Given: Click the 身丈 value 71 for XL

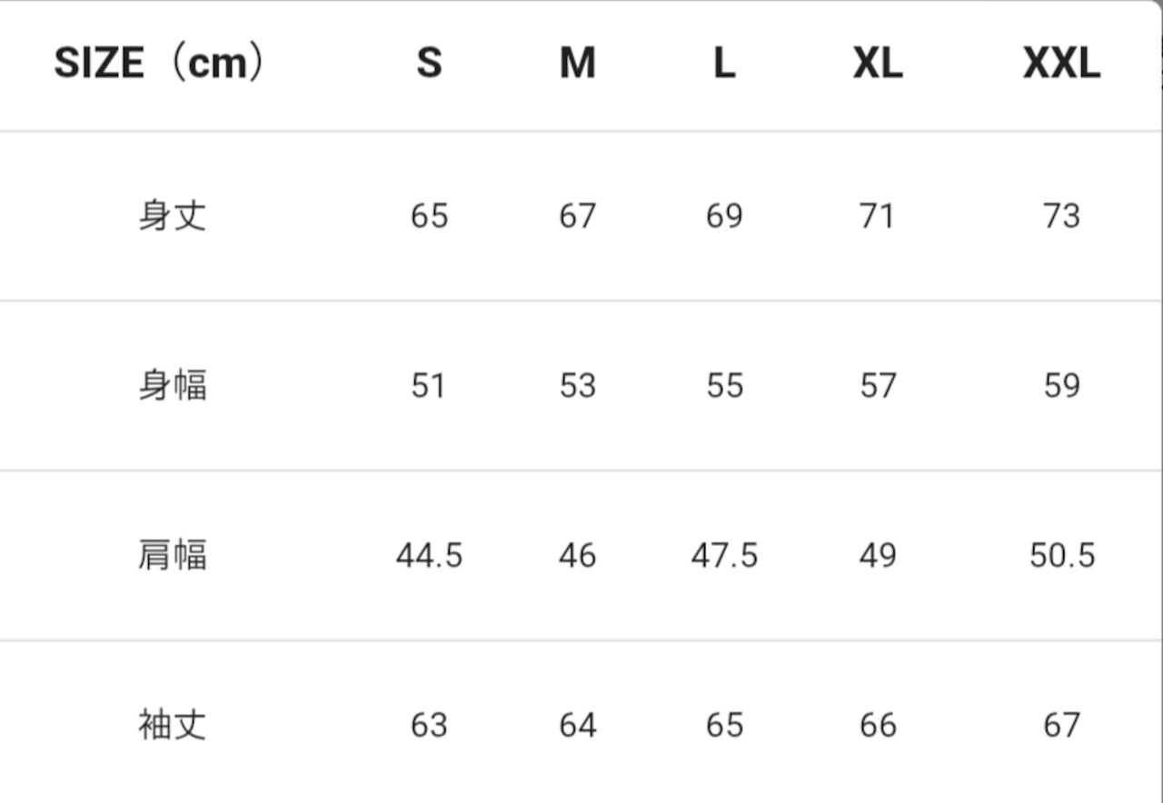Looking at the screenshot, I should pyautogui.click(x=878, y=216).
